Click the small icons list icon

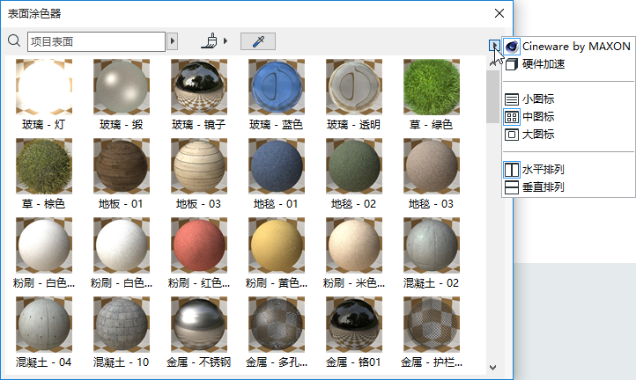click(x=512, y=99)
